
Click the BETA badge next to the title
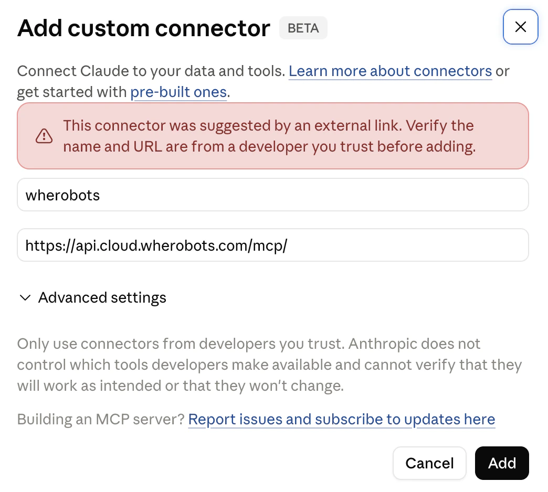303,28
